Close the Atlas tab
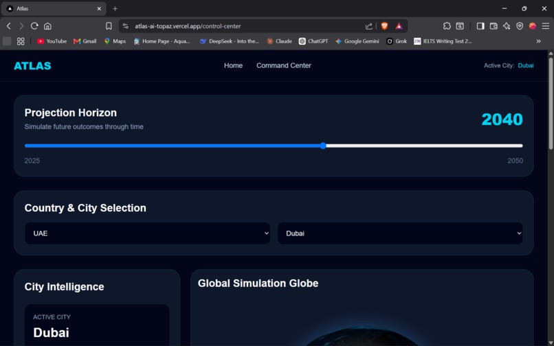This screenshot has height=346, width=554. tap(99, 8)
